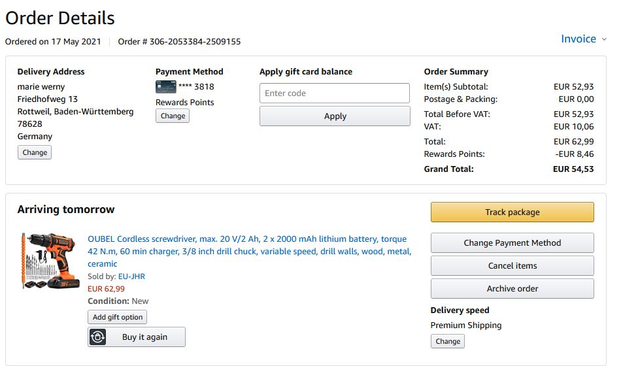Click the Track package button
Screen dimensions: 621x366
pos(512,212)
